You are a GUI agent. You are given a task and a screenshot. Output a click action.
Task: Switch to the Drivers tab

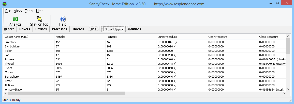[25, 29]
